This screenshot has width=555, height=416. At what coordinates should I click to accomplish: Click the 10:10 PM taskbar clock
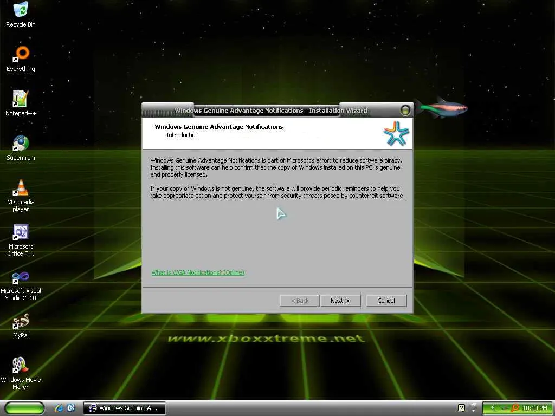tap(535, 408)
